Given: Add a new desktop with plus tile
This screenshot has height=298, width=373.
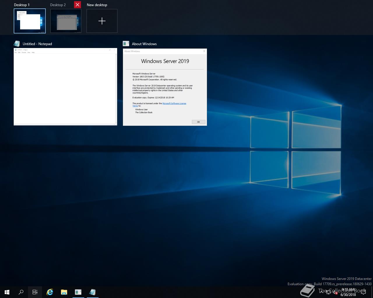Looking at the screenshot, I should [x=102, y=21].
